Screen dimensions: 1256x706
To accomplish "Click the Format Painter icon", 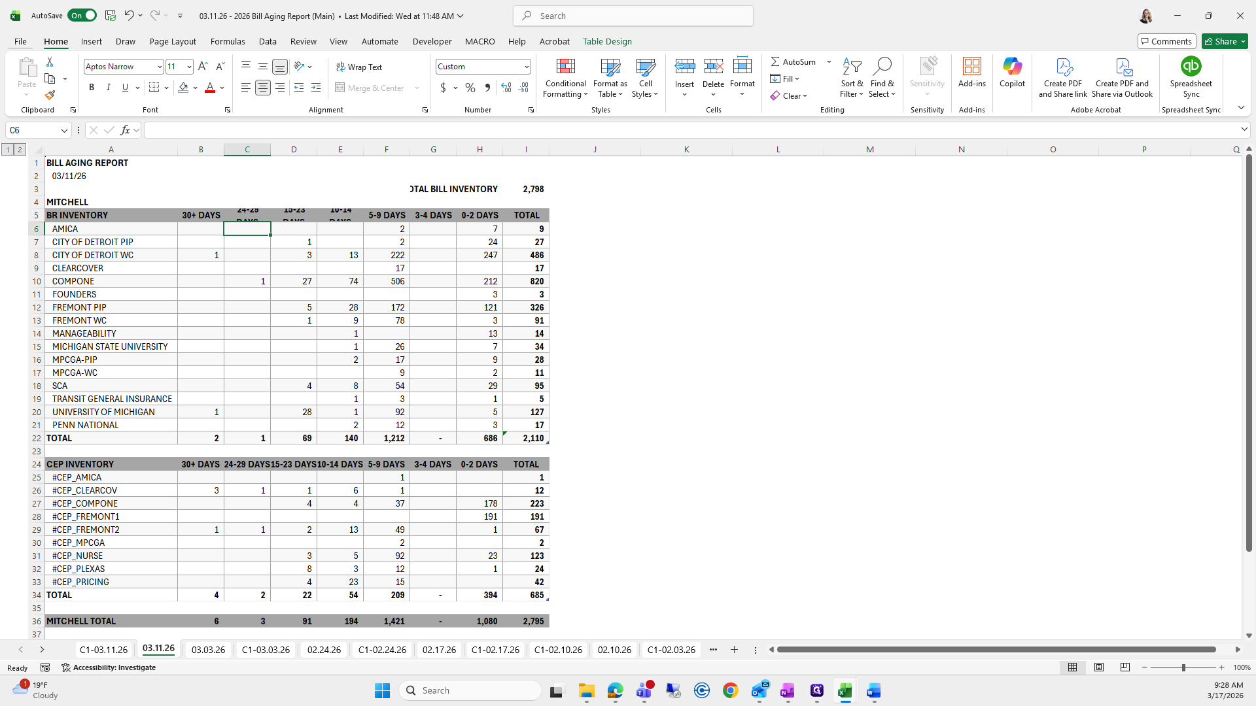I will click(x=50, y=95).
